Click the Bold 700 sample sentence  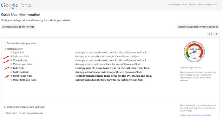(x=113, y=68)
